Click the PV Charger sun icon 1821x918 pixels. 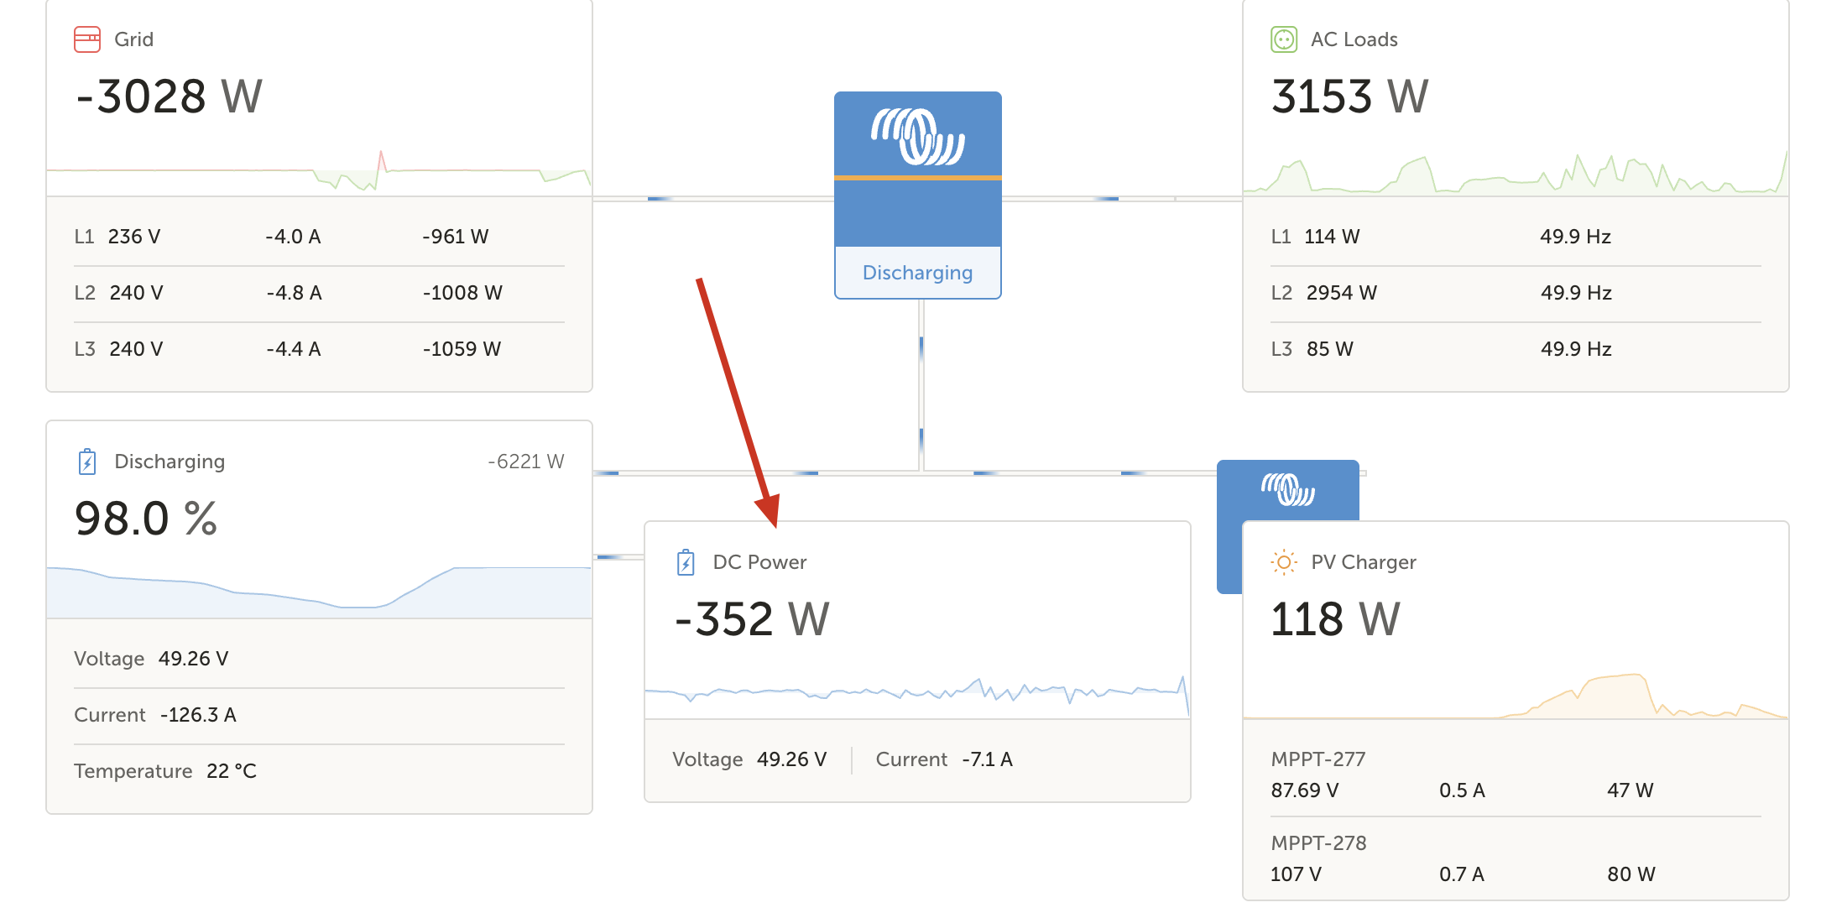[1283, 562]
